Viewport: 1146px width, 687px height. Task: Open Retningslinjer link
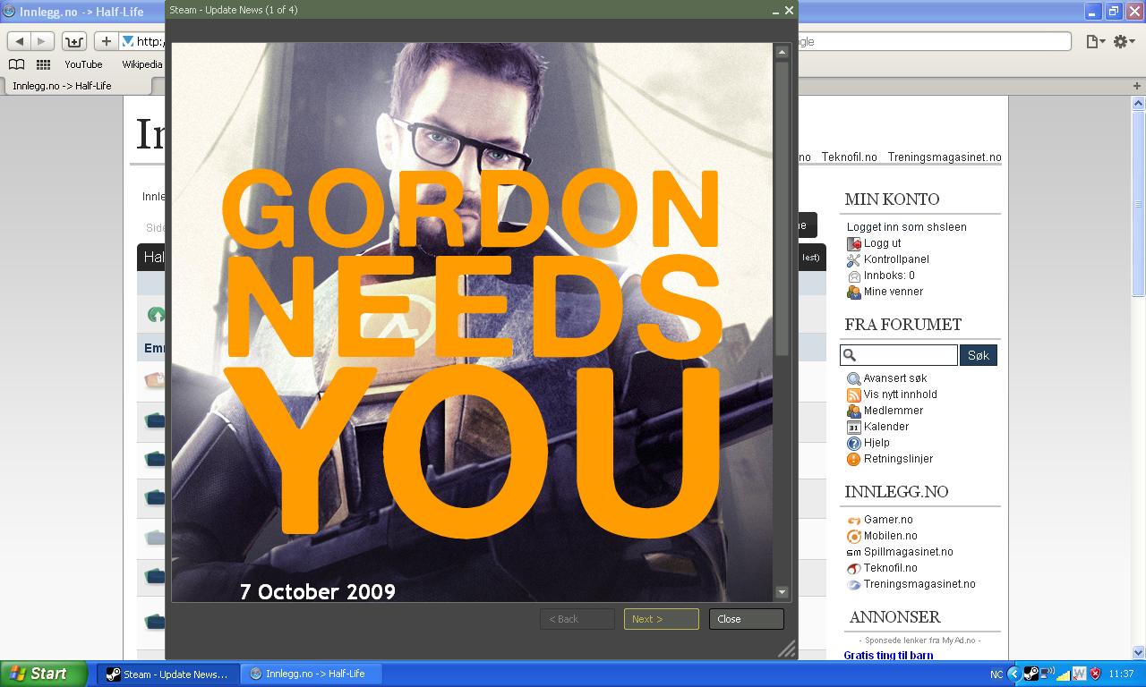pyautogui.click(x=898, y=459)
